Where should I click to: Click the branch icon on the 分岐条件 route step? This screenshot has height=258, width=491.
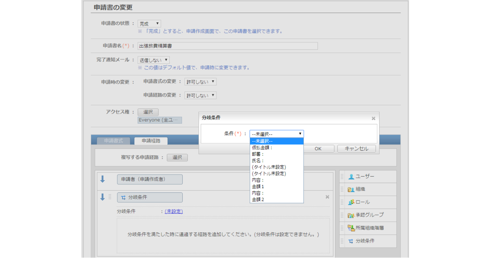click(123, 198)
